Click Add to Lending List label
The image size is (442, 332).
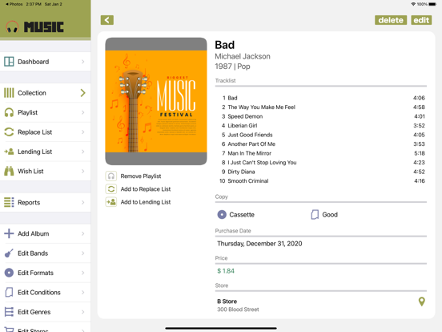pyautogui.click(x=146, y=202)
